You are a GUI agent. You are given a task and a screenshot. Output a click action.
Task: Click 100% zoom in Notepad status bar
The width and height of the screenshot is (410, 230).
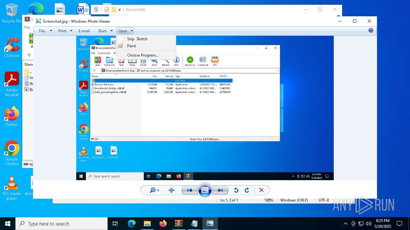pos(269,200)
